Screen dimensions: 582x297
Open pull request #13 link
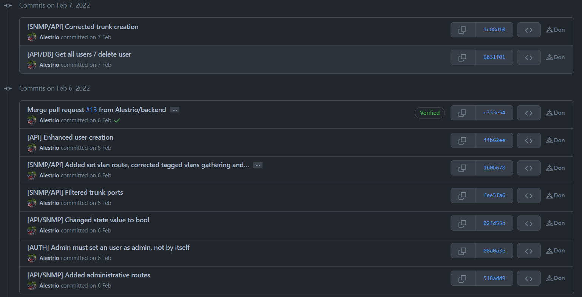(x=91, y=110)
